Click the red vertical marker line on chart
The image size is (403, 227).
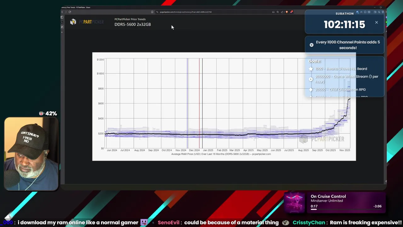click(x=199, y=103)
